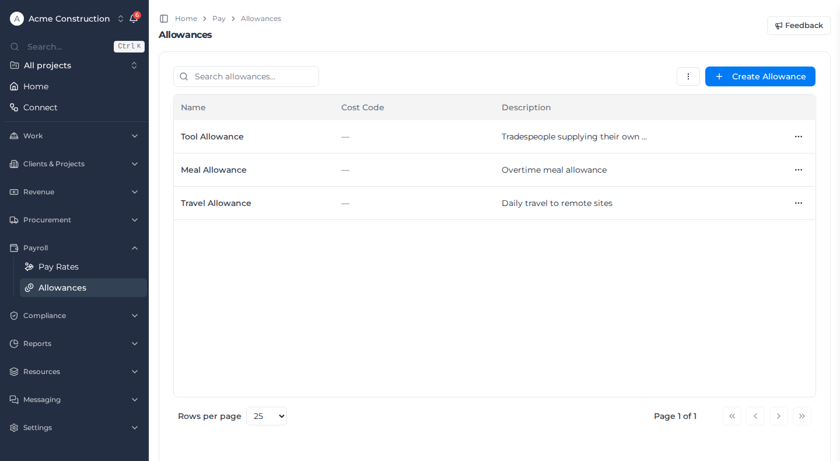Go to next page arrow in pagination
Screen dimensions: 840x461
(x=779, y=416)
